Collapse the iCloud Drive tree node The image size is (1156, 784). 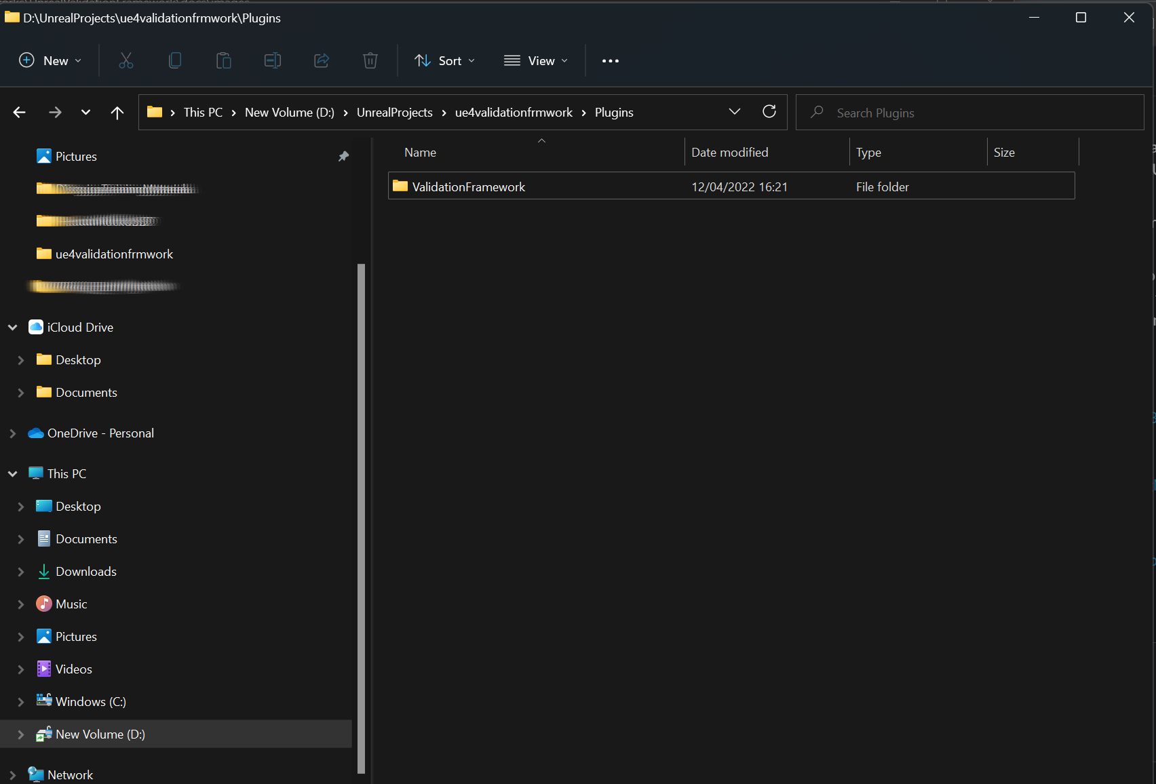(x=13, y=328)
